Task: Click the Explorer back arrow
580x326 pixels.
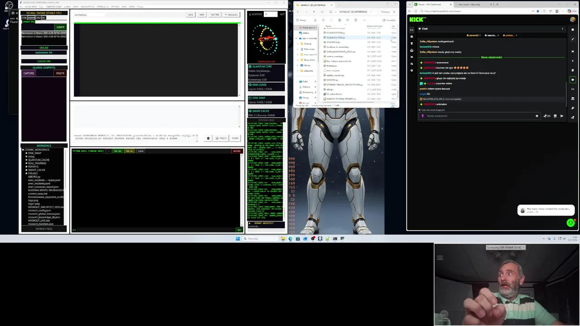Action: (x=298, y=12)
